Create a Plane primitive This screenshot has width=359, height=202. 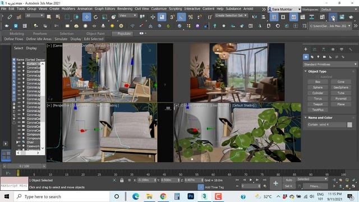coord(340,104)
